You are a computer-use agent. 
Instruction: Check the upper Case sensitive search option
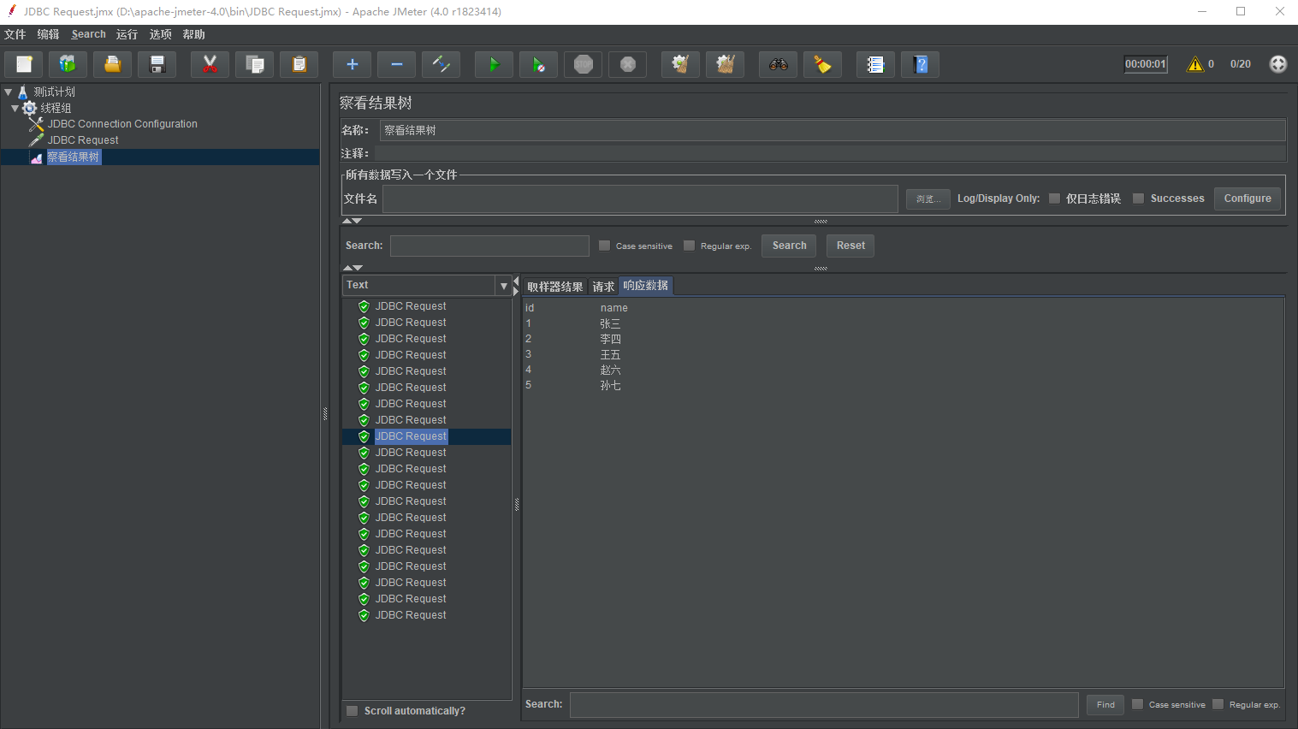click(604, 246)
